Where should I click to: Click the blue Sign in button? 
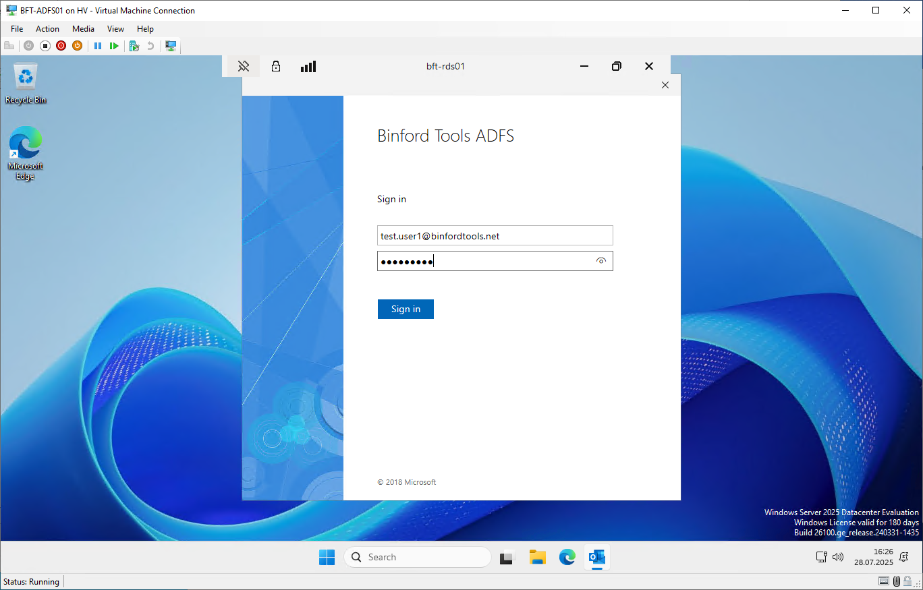click(x=405, y=309)
